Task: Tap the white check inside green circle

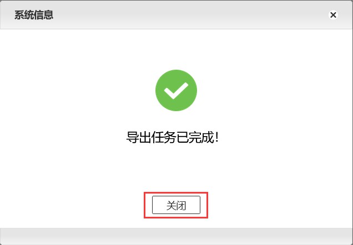Action: click(176, 91)
